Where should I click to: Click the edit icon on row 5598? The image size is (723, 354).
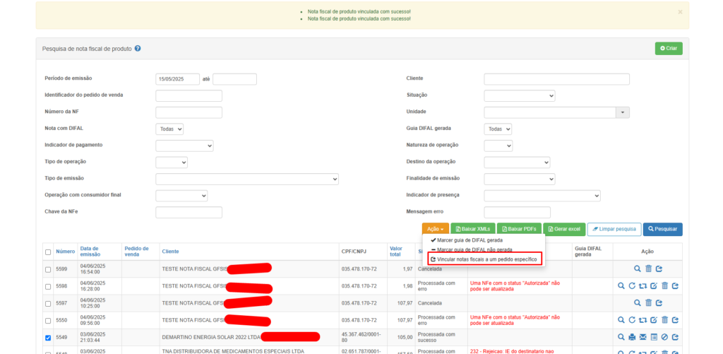pyautogui.click(x=653, y=286)
